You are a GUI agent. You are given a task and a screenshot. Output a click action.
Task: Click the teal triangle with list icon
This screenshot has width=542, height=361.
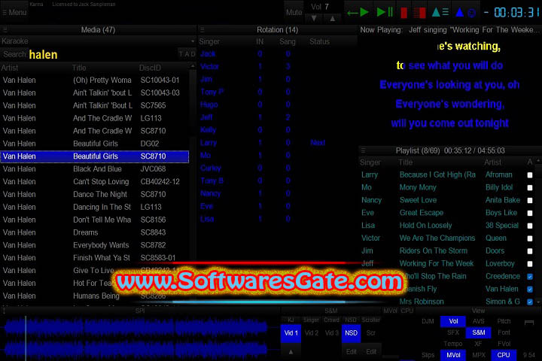(x=440, y=13)
